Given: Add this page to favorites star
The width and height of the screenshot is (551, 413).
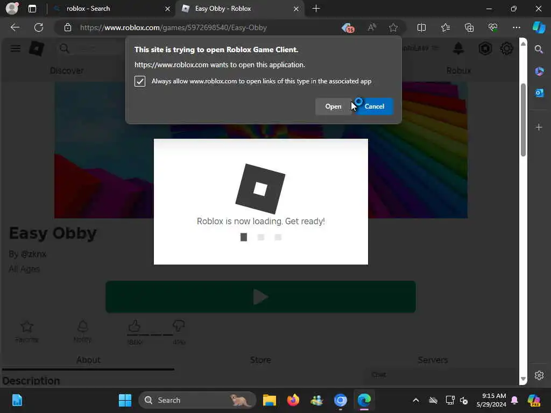Looking at the screenshot, I should pos(393,27).
